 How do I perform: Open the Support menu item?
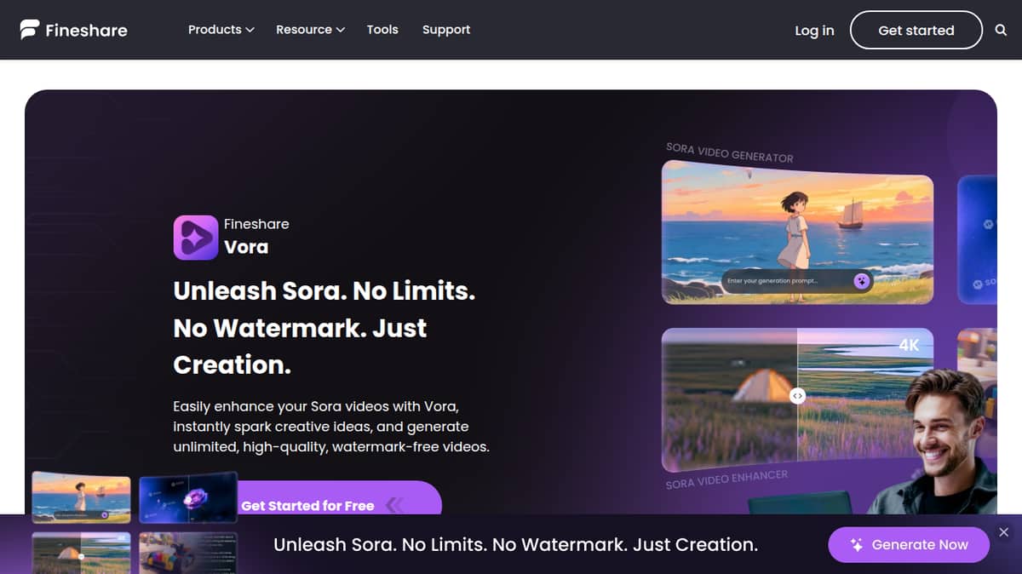pyautogui.click(x=446, y=29)
